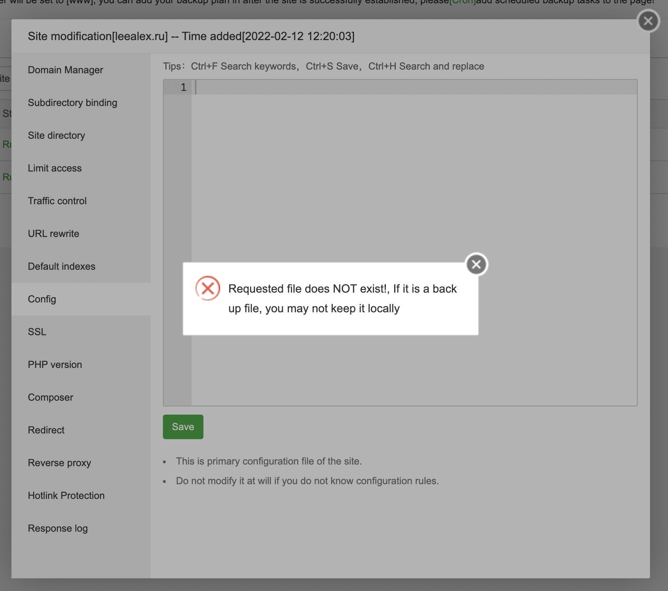
Task: Close the error message popup
Action: pos(476,264)
